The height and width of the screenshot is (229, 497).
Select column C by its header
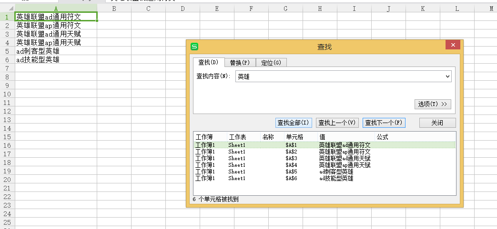coord(148,9)
